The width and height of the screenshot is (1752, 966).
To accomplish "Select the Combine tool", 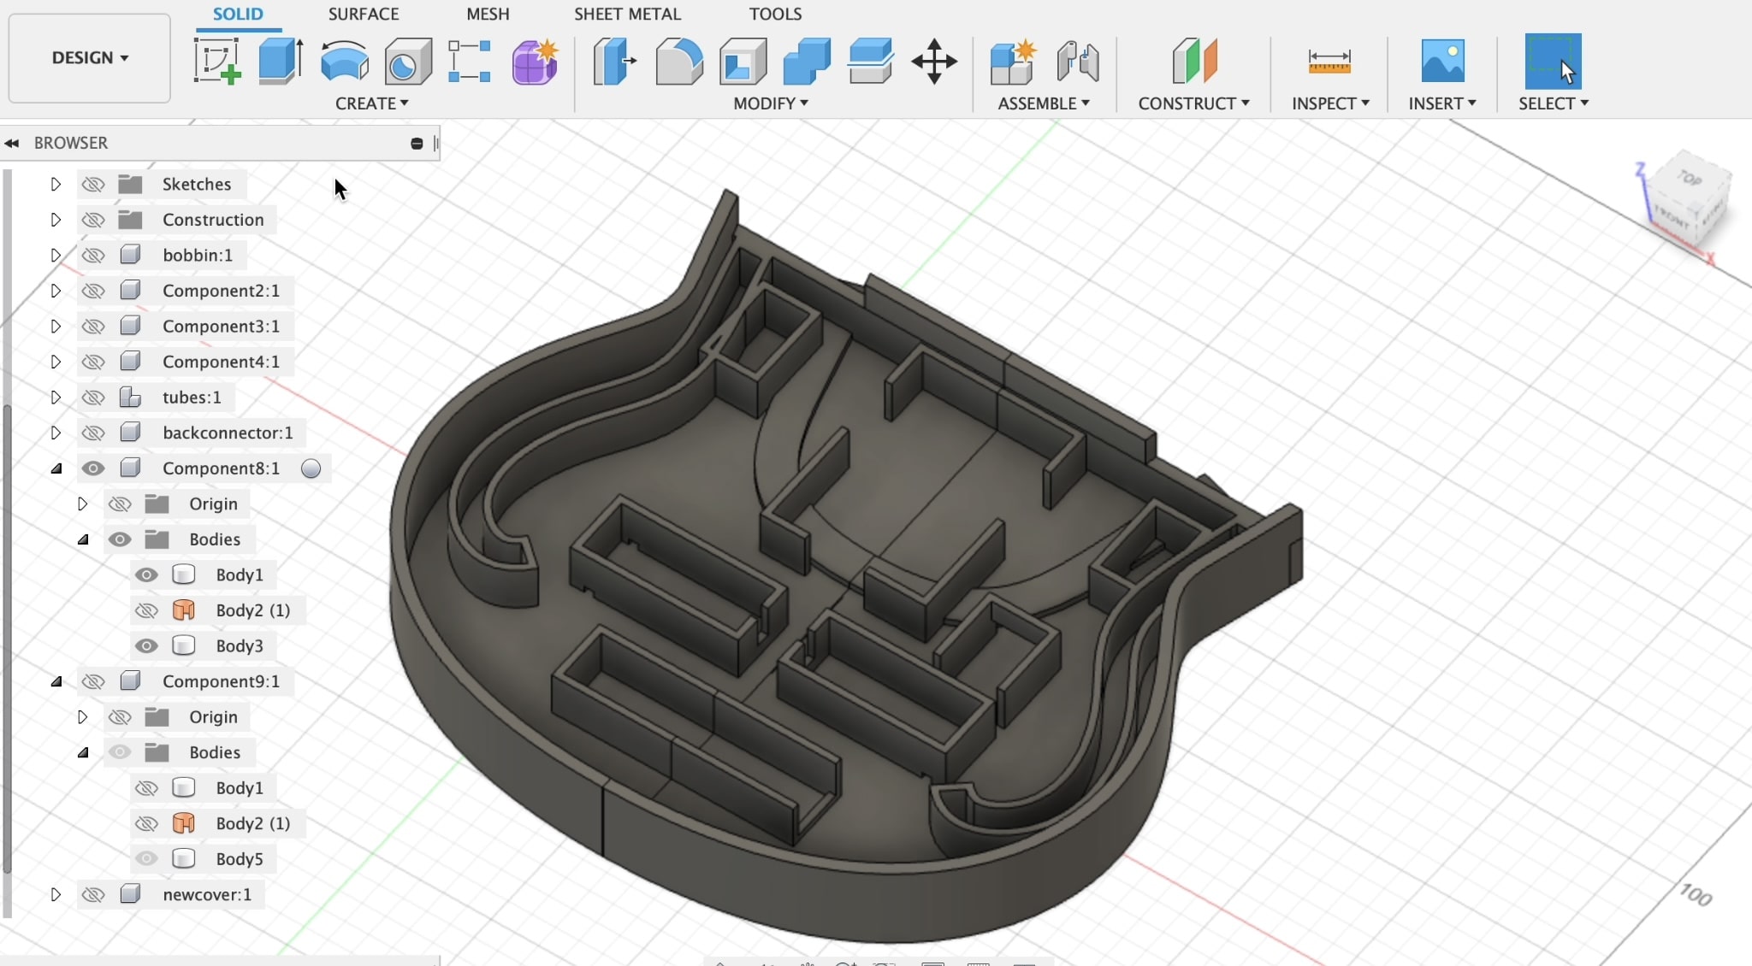I will point(807,61).
